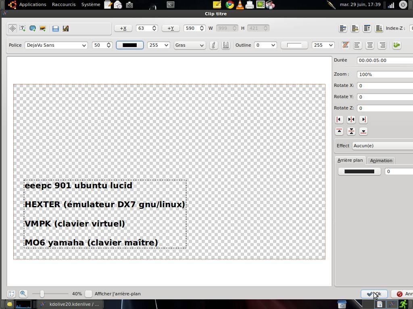Confirm with the Ok button
Image resolution: width=413 pixels, height=309 pixels.
pyautogui.click(x=374, y=294)
